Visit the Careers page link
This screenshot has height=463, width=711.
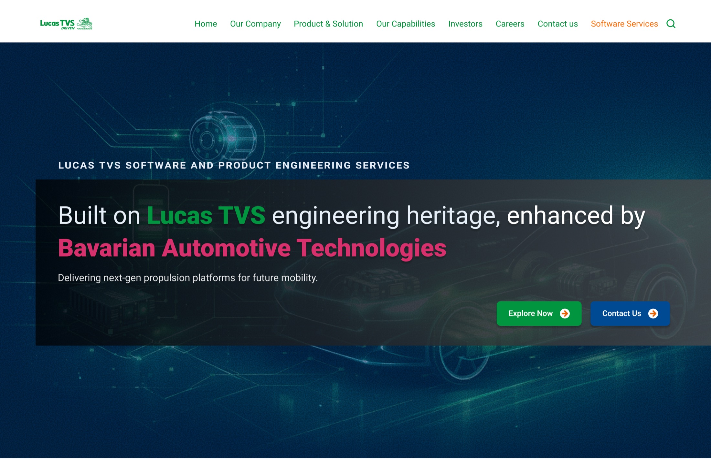tap(510, 24)
